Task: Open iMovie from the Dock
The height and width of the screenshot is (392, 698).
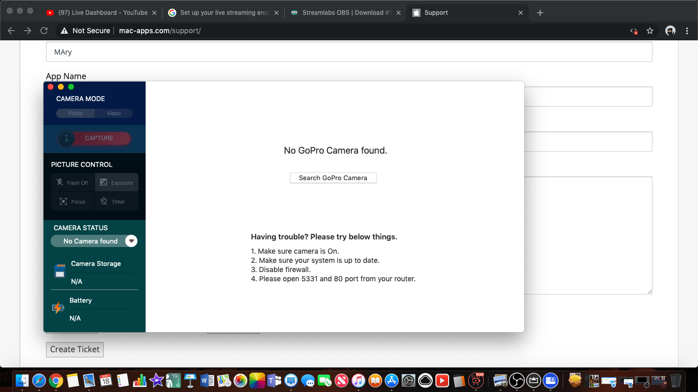Action: tap(156, 380)
